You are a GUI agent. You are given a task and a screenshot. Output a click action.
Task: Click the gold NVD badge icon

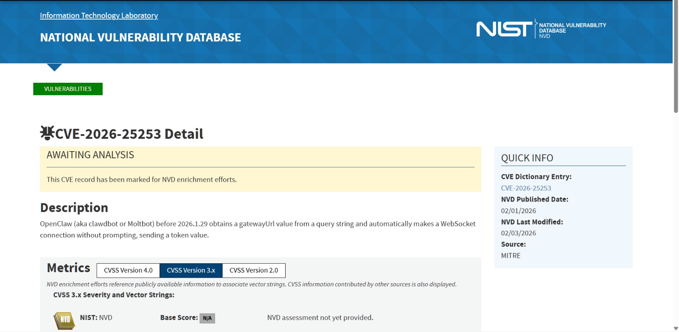64,320
